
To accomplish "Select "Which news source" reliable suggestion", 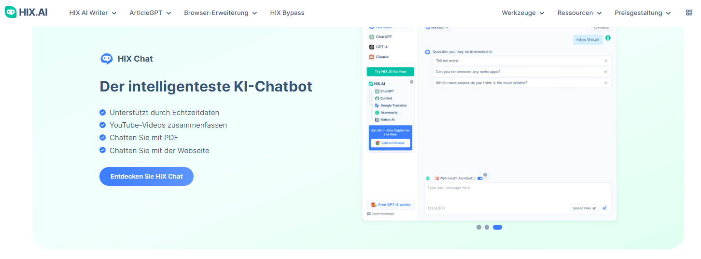I will pos(521,83).
